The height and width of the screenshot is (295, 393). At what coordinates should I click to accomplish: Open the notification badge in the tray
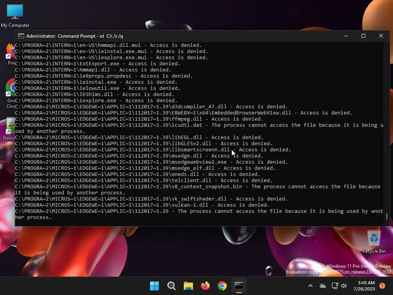(x=382, y=286)
